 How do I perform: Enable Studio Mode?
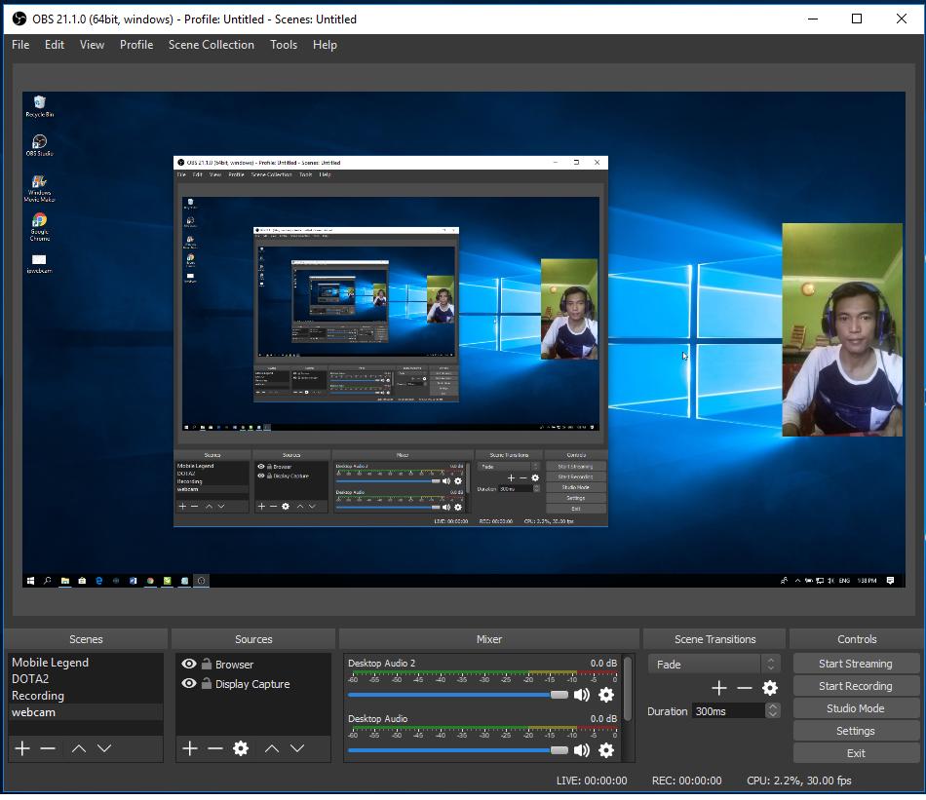coord(855,708)
